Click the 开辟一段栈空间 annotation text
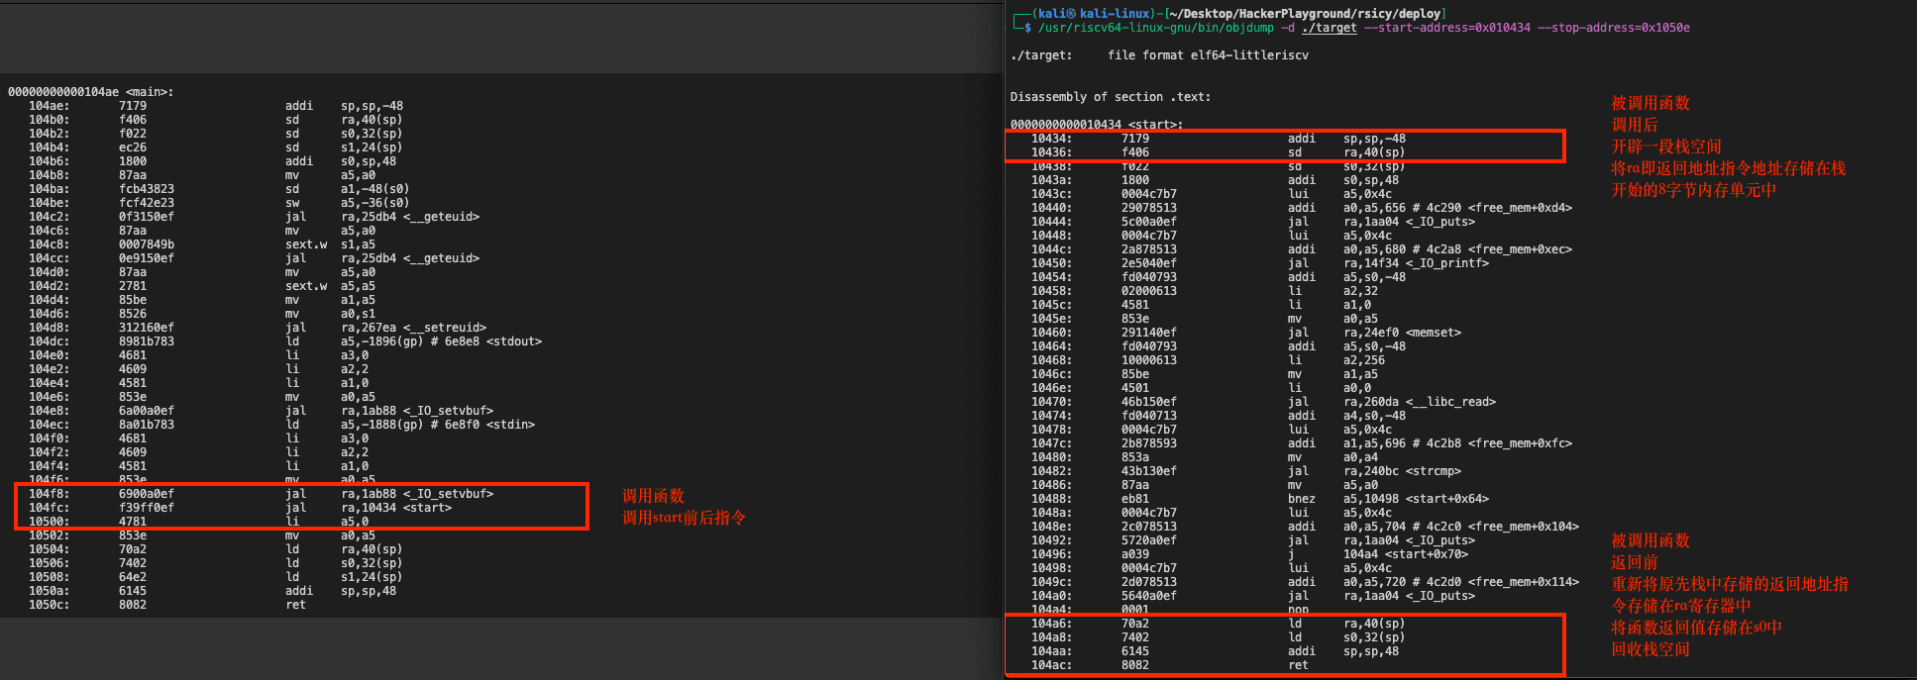 1665,146
